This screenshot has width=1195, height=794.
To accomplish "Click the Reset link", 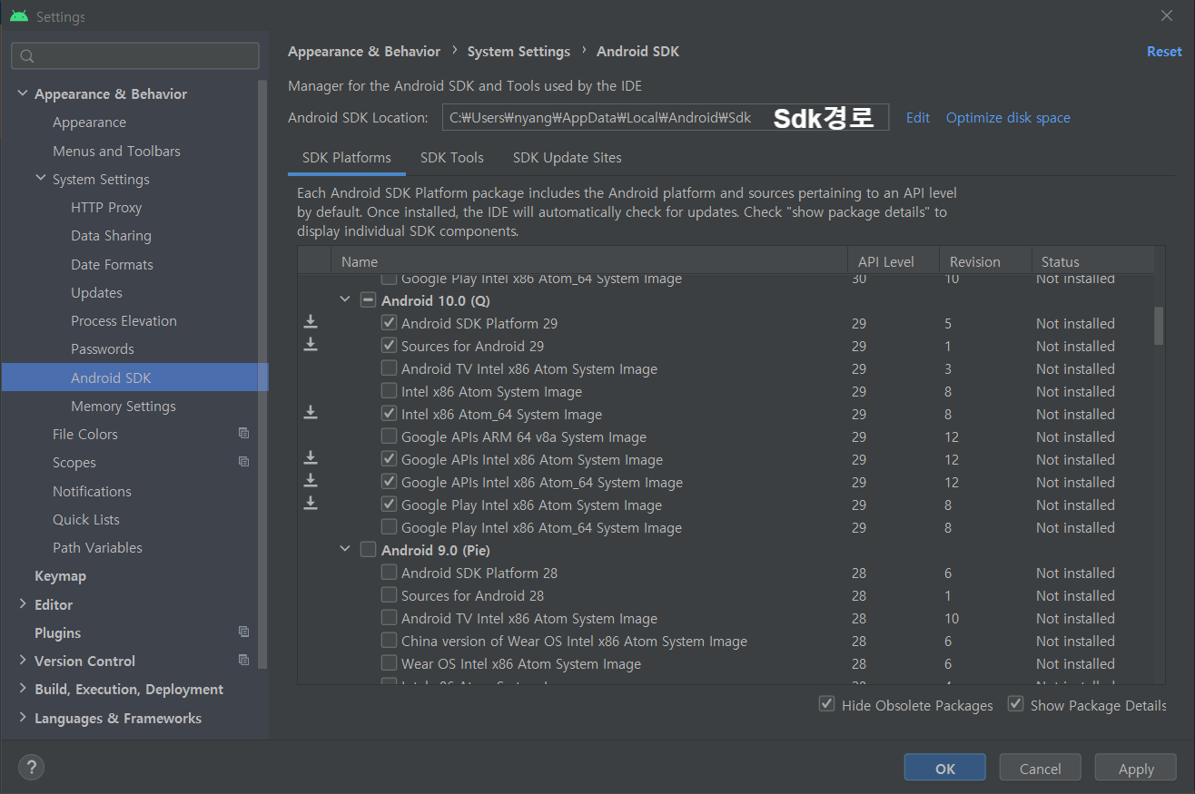I will click(1164, 52).
